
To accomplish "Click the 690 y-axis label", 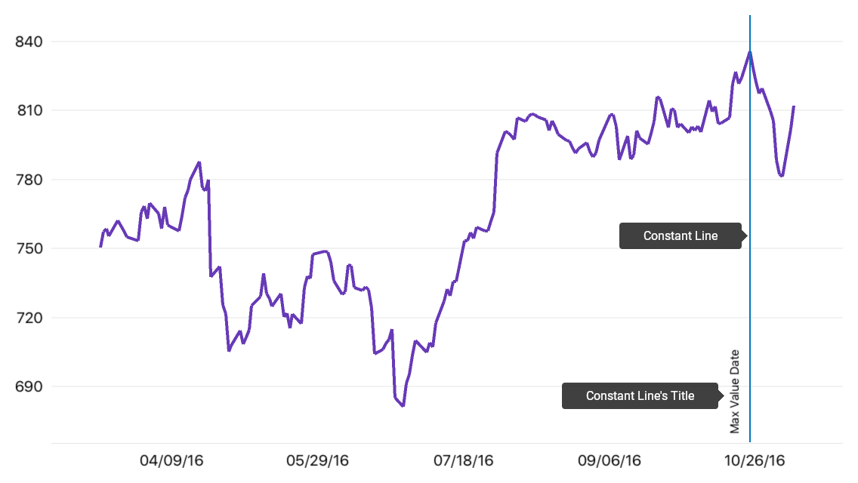I will pos(29,386).
